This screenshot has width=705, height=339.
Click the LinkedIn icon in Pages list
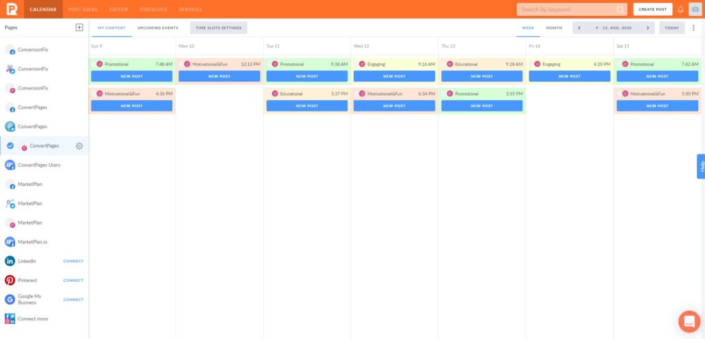10,261
